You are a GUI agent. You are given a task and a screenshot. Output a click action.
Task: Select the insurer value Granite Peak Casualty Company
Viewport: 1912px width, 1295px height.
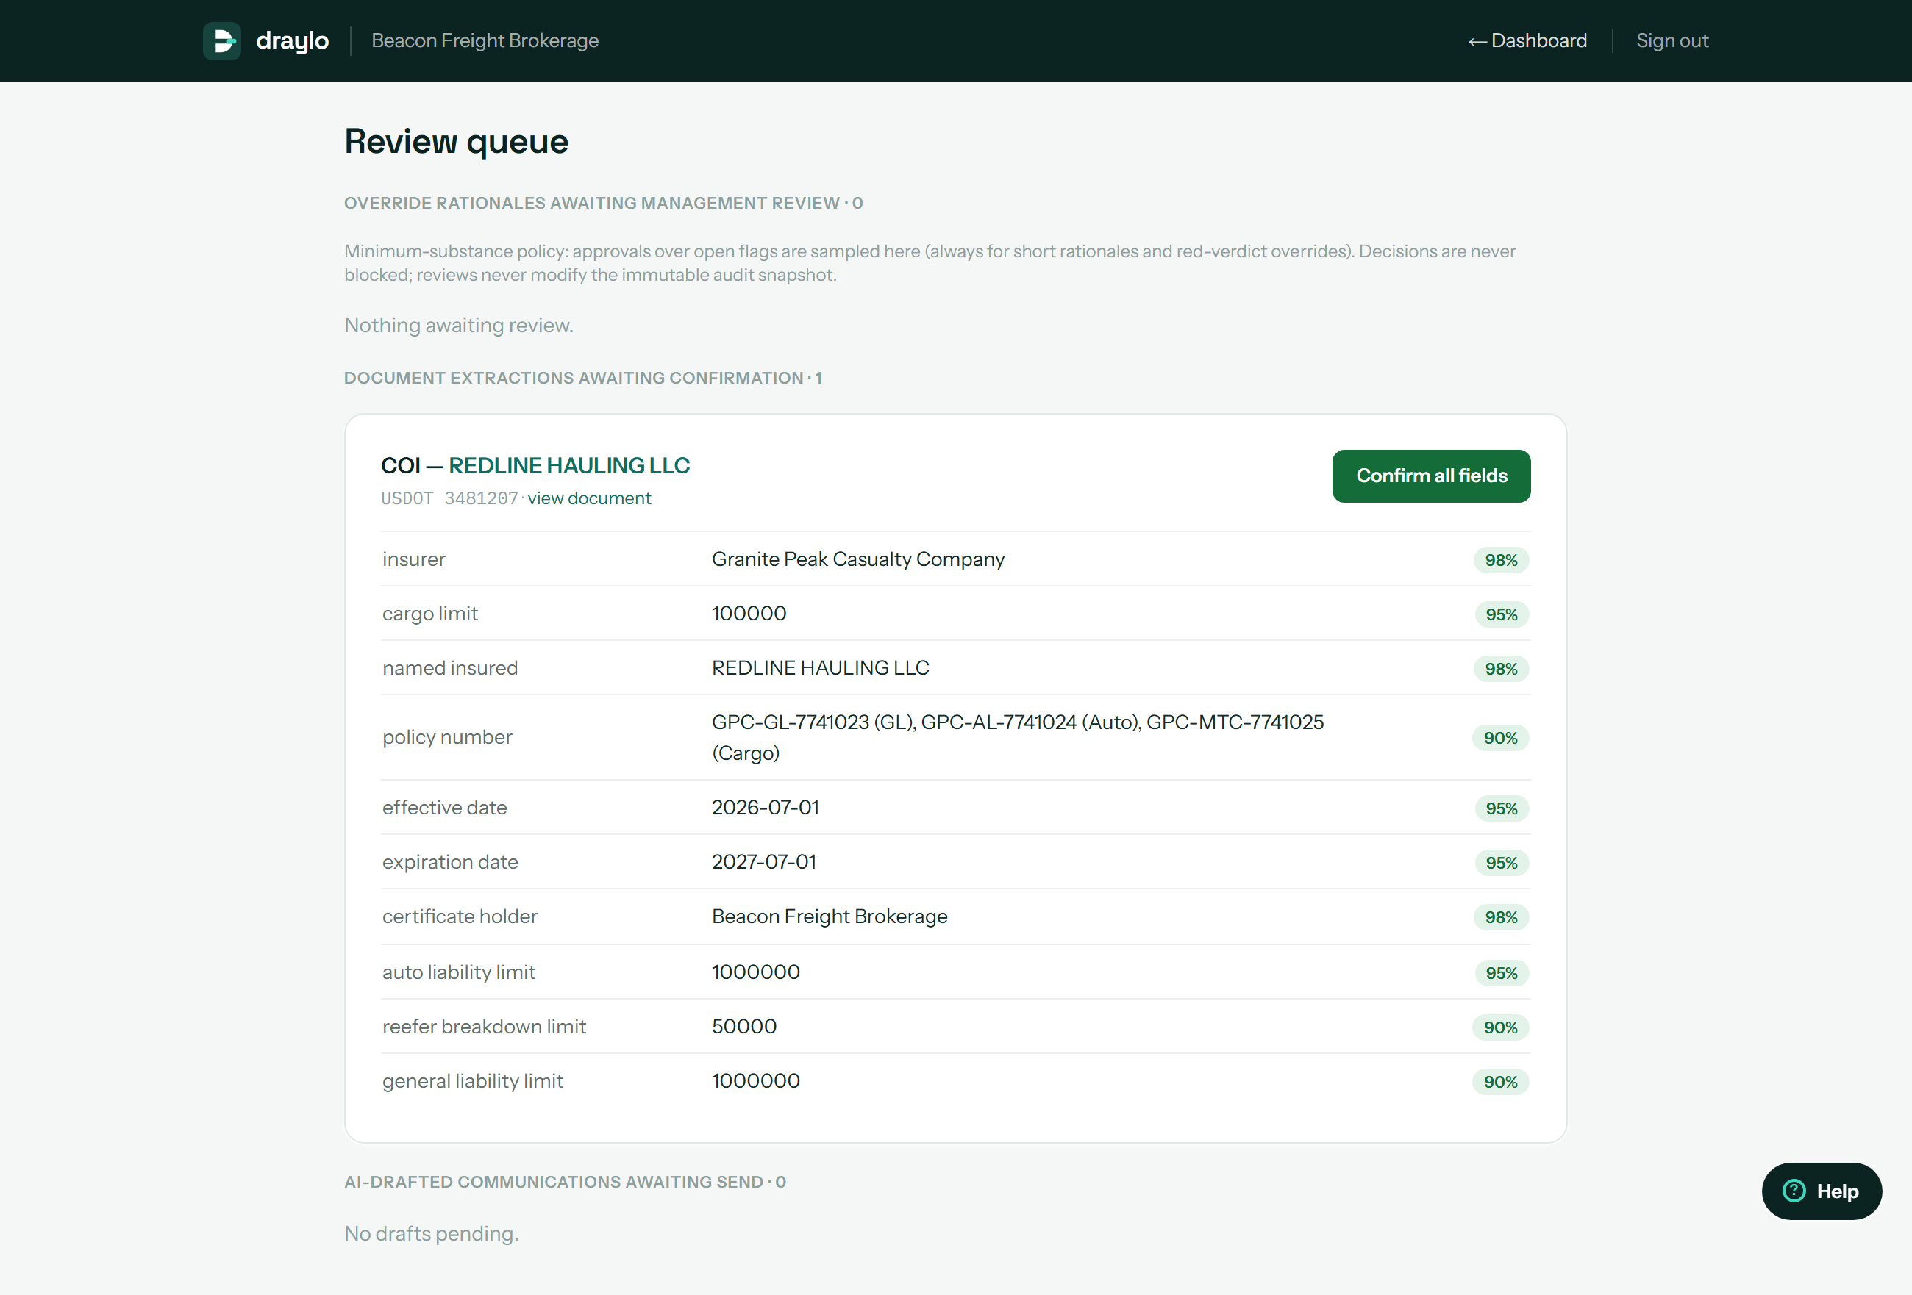(858, 559)
